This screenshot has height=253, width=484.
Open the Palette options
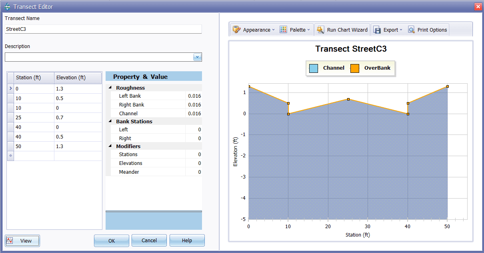pos(295,29)
